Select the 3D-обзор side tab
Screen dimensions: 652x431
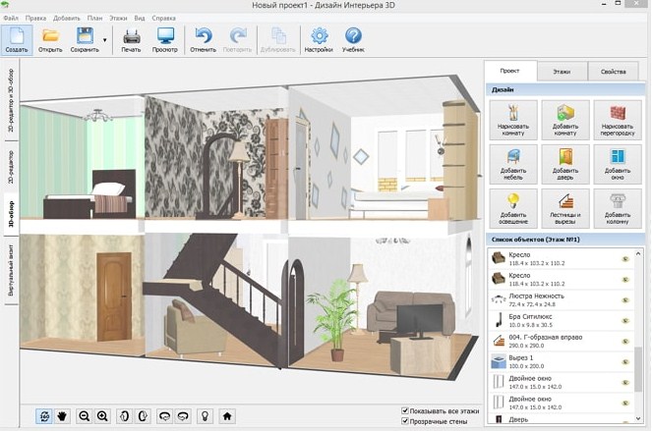pos(11,215)
